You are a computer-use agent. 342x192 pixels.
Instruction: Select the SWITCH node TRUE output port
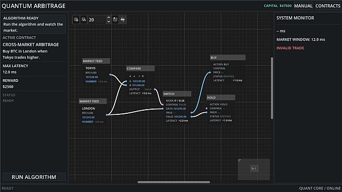click(x=191, y=113)
